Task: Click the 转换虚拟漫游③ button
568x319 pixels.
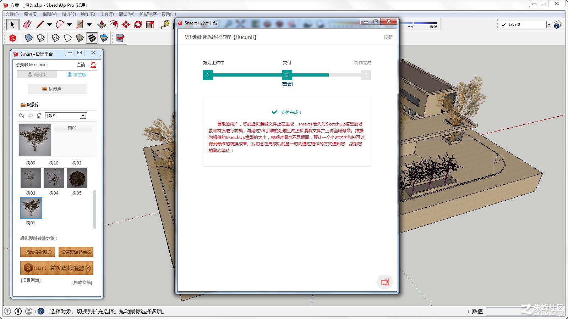Action: pyautogui.click(x=57, y=268)
